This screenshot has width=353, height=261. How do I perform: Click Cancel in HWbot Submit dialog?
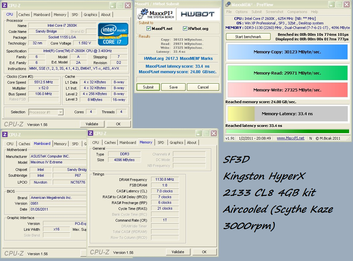pos(203,87)
